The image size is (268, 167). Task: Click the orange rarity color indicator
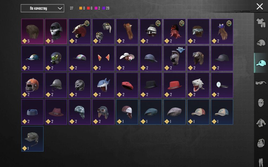tap(81, 8)
